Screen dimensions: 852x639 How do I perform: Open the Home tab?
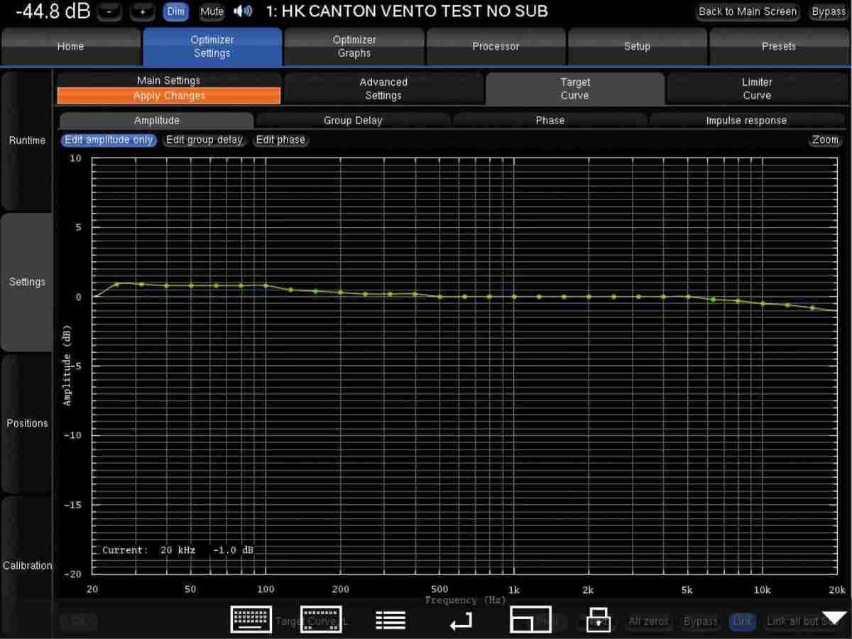coord(70,47)
